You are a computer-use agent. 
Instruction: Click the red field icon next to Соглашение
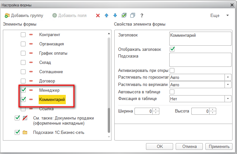click(31, 72)
